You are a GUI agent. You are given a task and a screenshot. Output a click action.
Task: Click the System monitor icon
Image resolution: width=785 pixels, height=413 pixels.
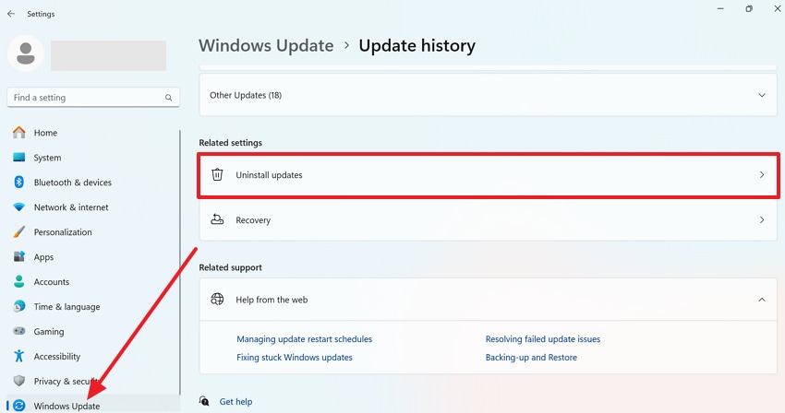point(19,158)
